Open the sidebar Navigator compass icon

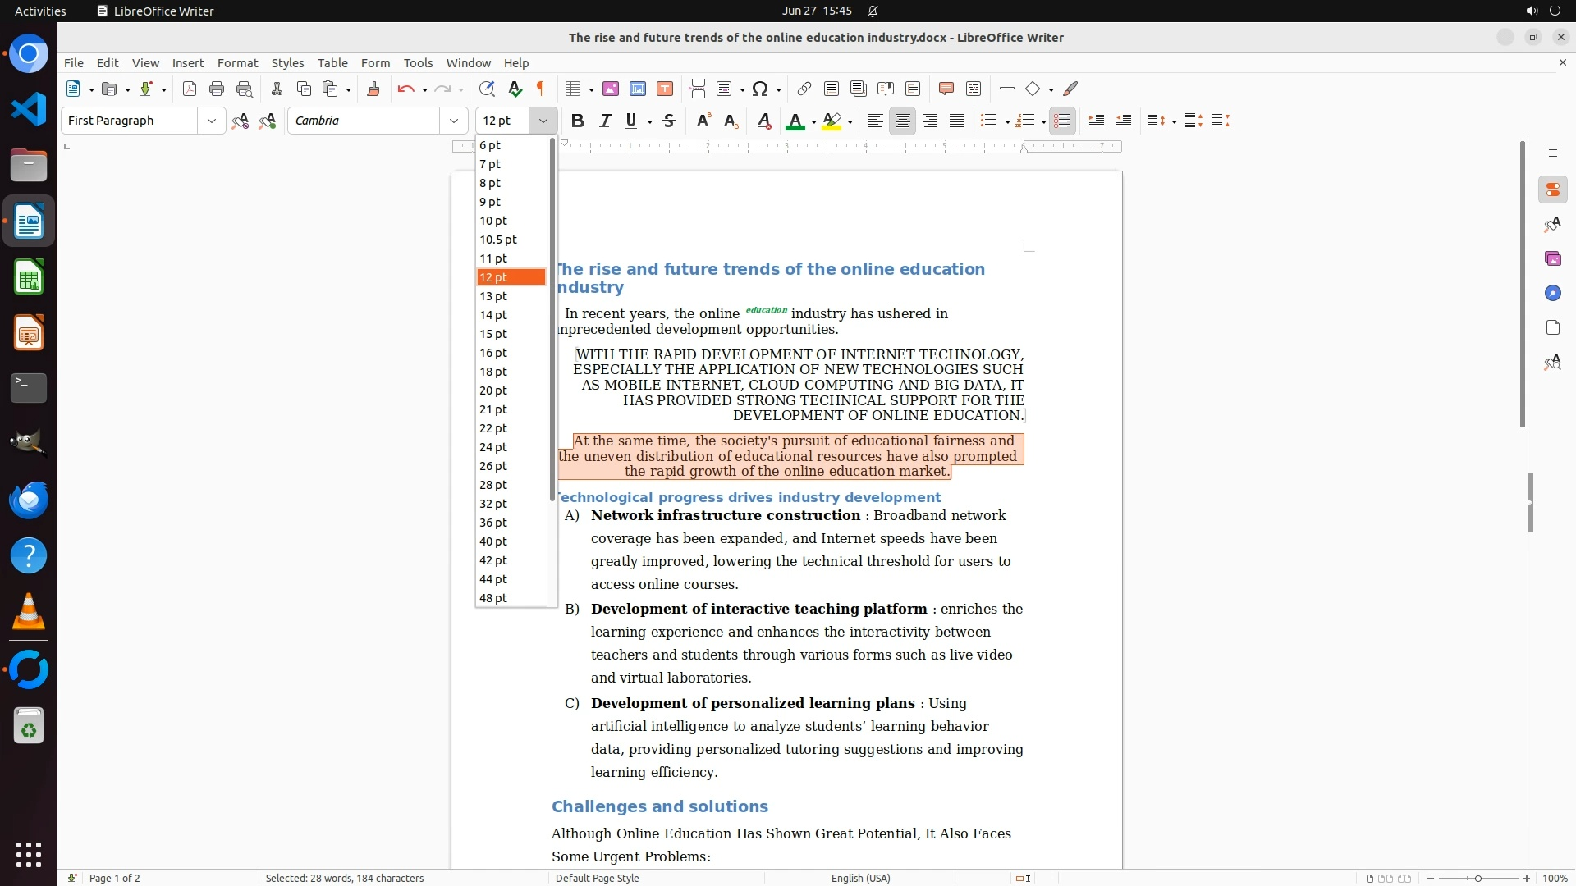(1552, 293)
